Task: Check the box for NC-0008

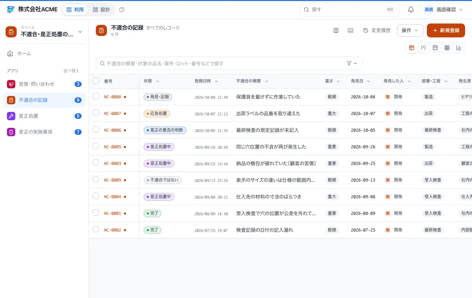Action: coord(96,96)
